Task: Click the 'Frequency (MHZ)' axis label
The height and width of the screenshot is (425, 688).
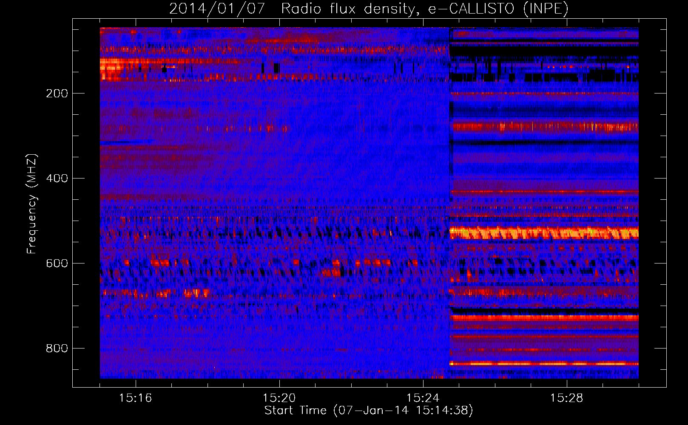Action: [32, 204]
